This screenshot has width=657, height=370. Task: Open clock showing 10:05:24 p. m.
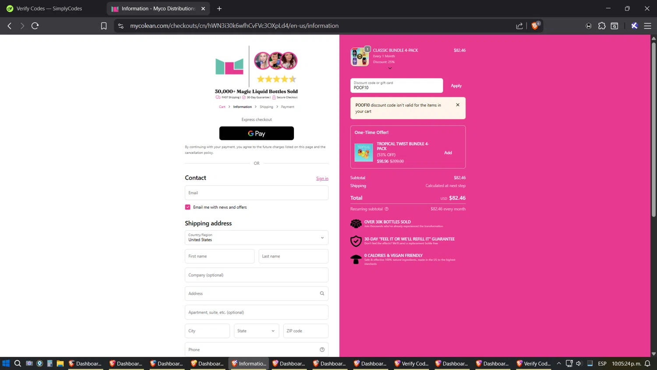[x=626, y=363]
